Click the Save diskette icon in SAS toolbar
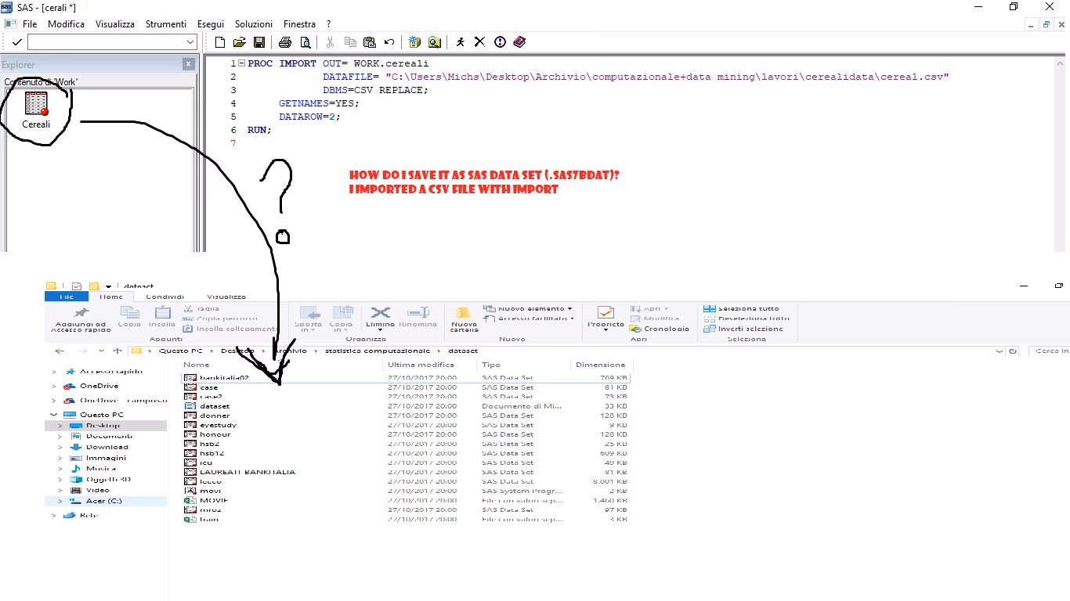 (x=259, y=41)
